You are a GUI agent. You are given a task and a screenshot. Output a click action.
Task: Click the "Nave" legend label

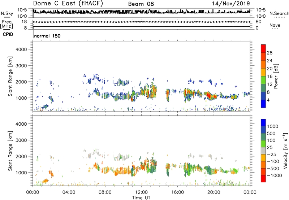click(x=275, y=25)
